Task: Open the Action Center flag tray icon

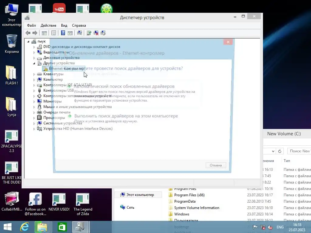Action: pyautogui.click(x=255, y=227)
